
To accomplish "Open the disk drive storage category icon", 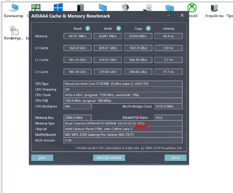I will [147, 7].
